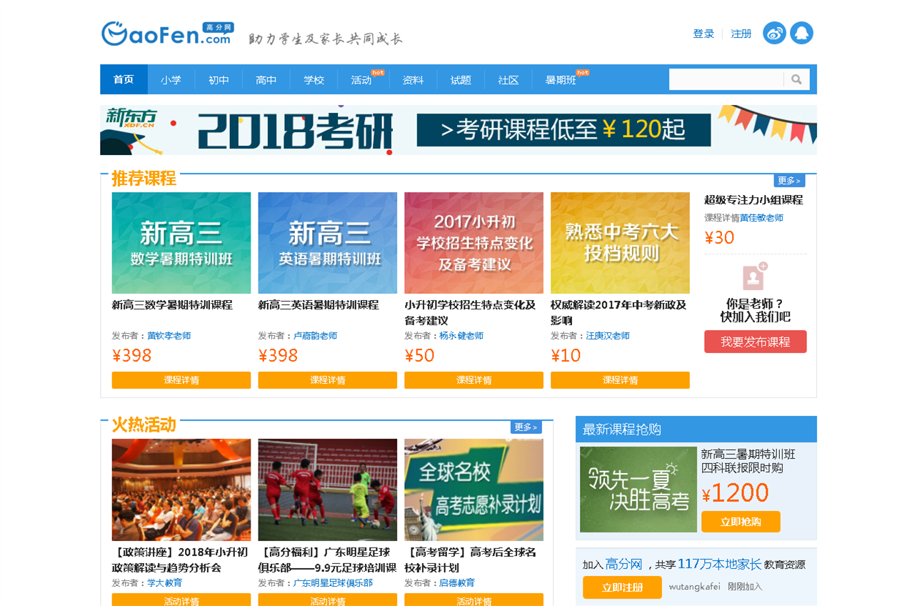Click 立即抢购 button

coord(741,522)
